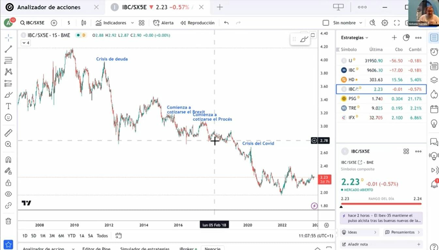Open the hotlists flame icon
439x250 pixels.
pos(434,94)
